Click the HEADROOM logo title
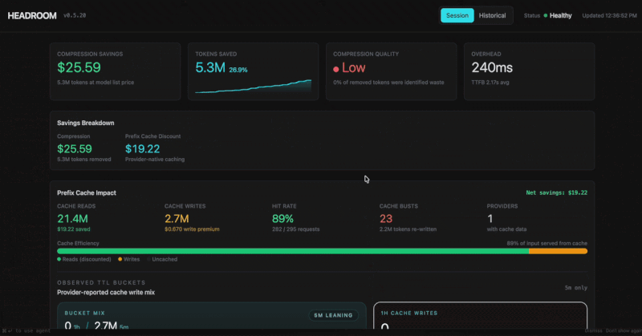Screen dimensions: 642x336 click(x=32, y=15)
